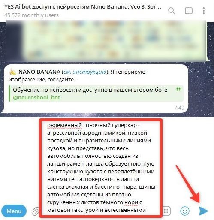
Task: Open the emoji picker smiley icon
Action: pyautogui.click(x=185, y=211)
